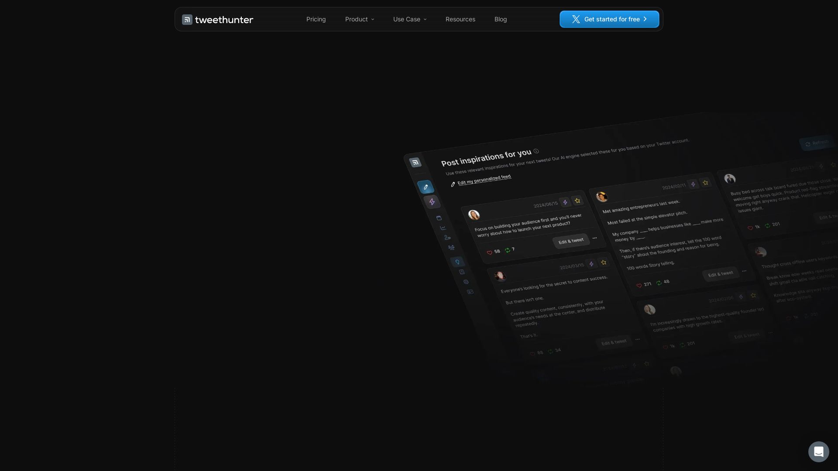838x471 pixels.
Task: Open three-dot menu on first tweet card
Action: (594, 238)
